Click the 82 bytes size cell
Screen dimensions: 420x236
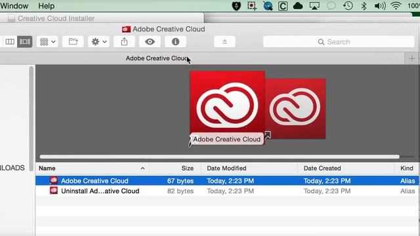point(180,191)
